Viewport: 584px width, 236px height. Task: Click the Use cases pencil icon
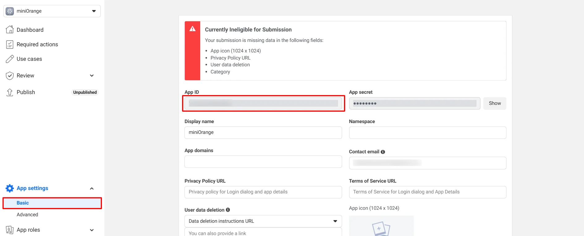click(10, 59)
